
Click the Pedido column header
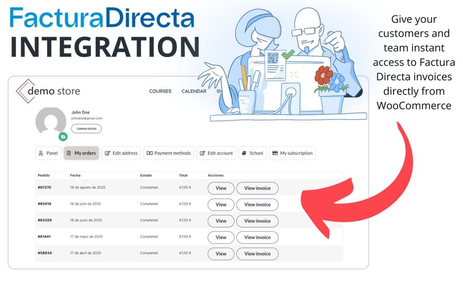(44, 175)
